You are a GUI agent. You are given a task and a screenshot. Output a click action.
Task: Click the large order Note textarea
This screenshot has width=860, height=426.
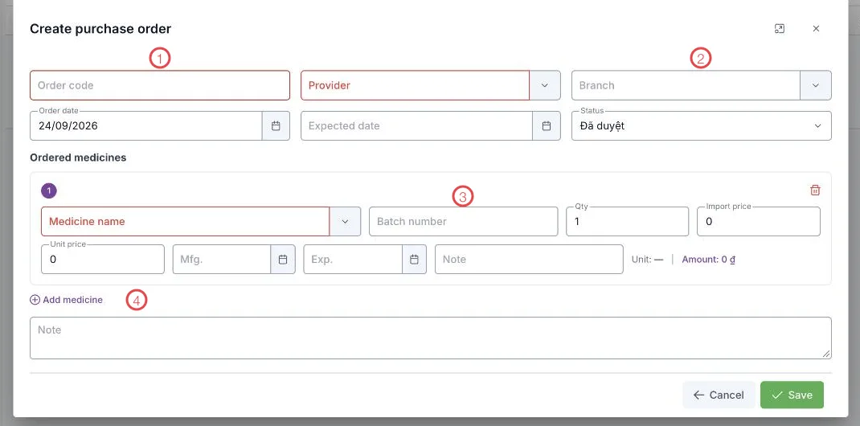point(431,338)
